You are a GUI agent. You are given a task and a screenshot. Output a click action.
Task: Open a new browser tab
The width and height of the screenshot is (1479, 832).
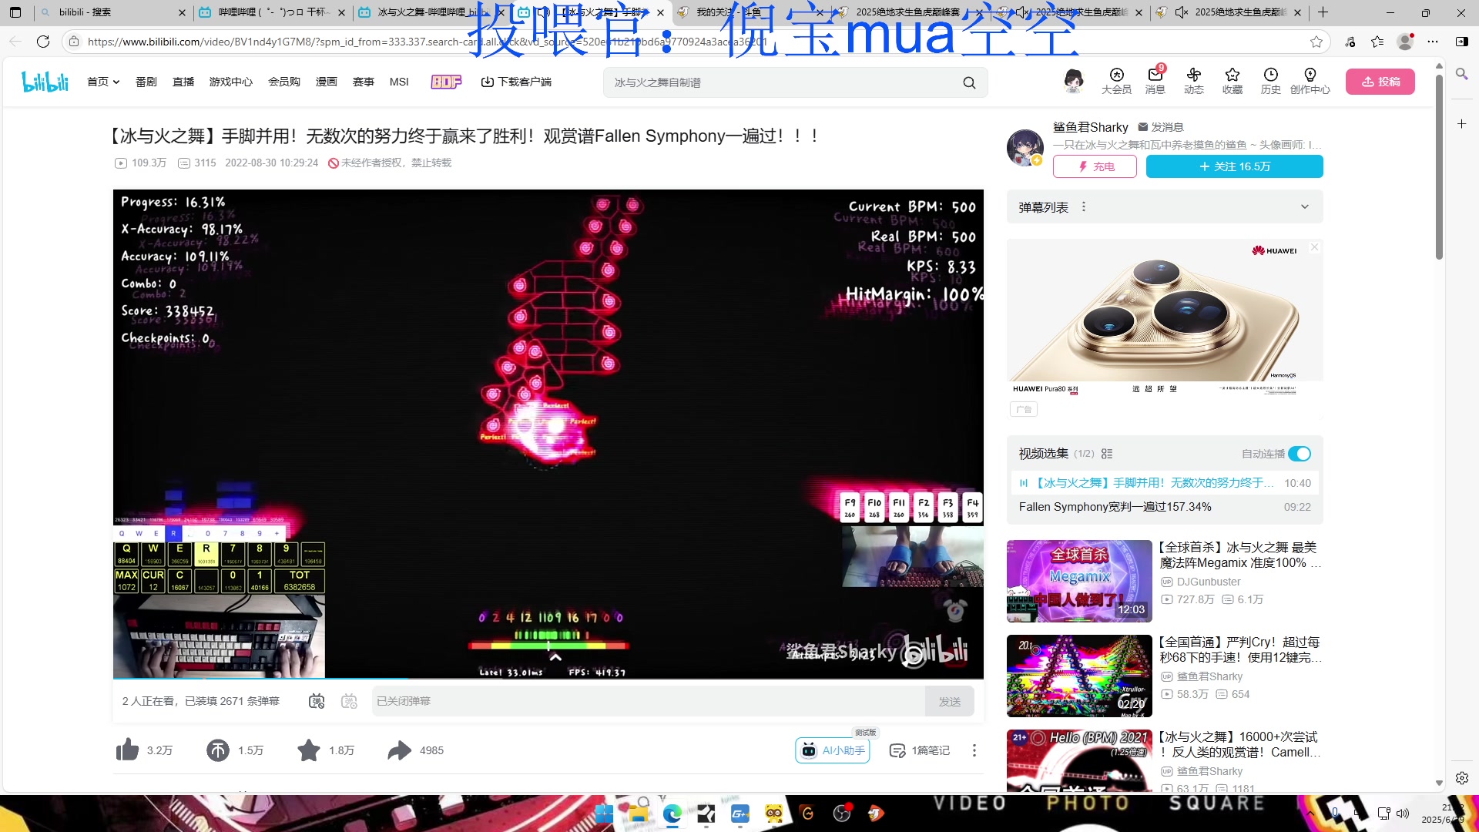click(x=1323, y=12)
